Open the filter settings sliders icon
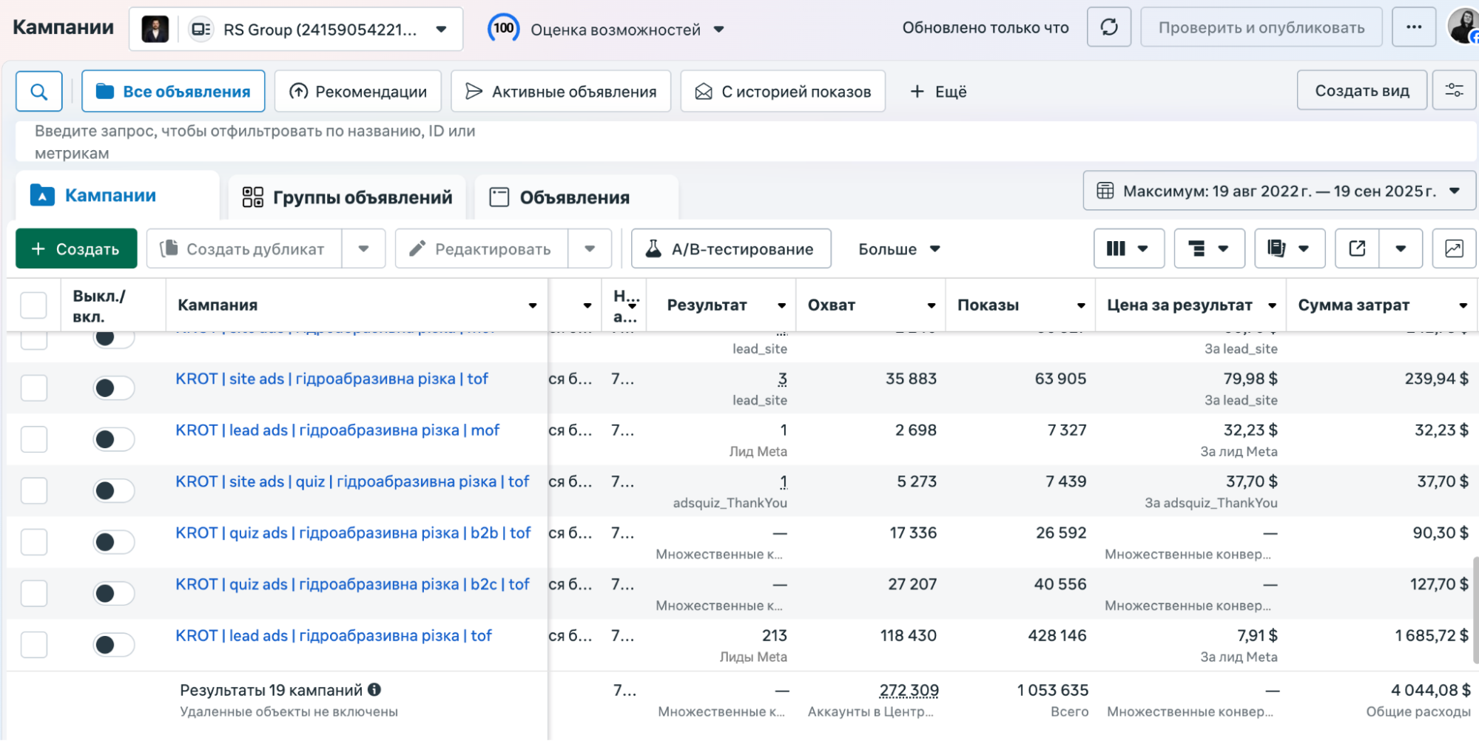The height and width of the screenshot is (741, 1479). pyautogui.click(x=1454, y=90)
